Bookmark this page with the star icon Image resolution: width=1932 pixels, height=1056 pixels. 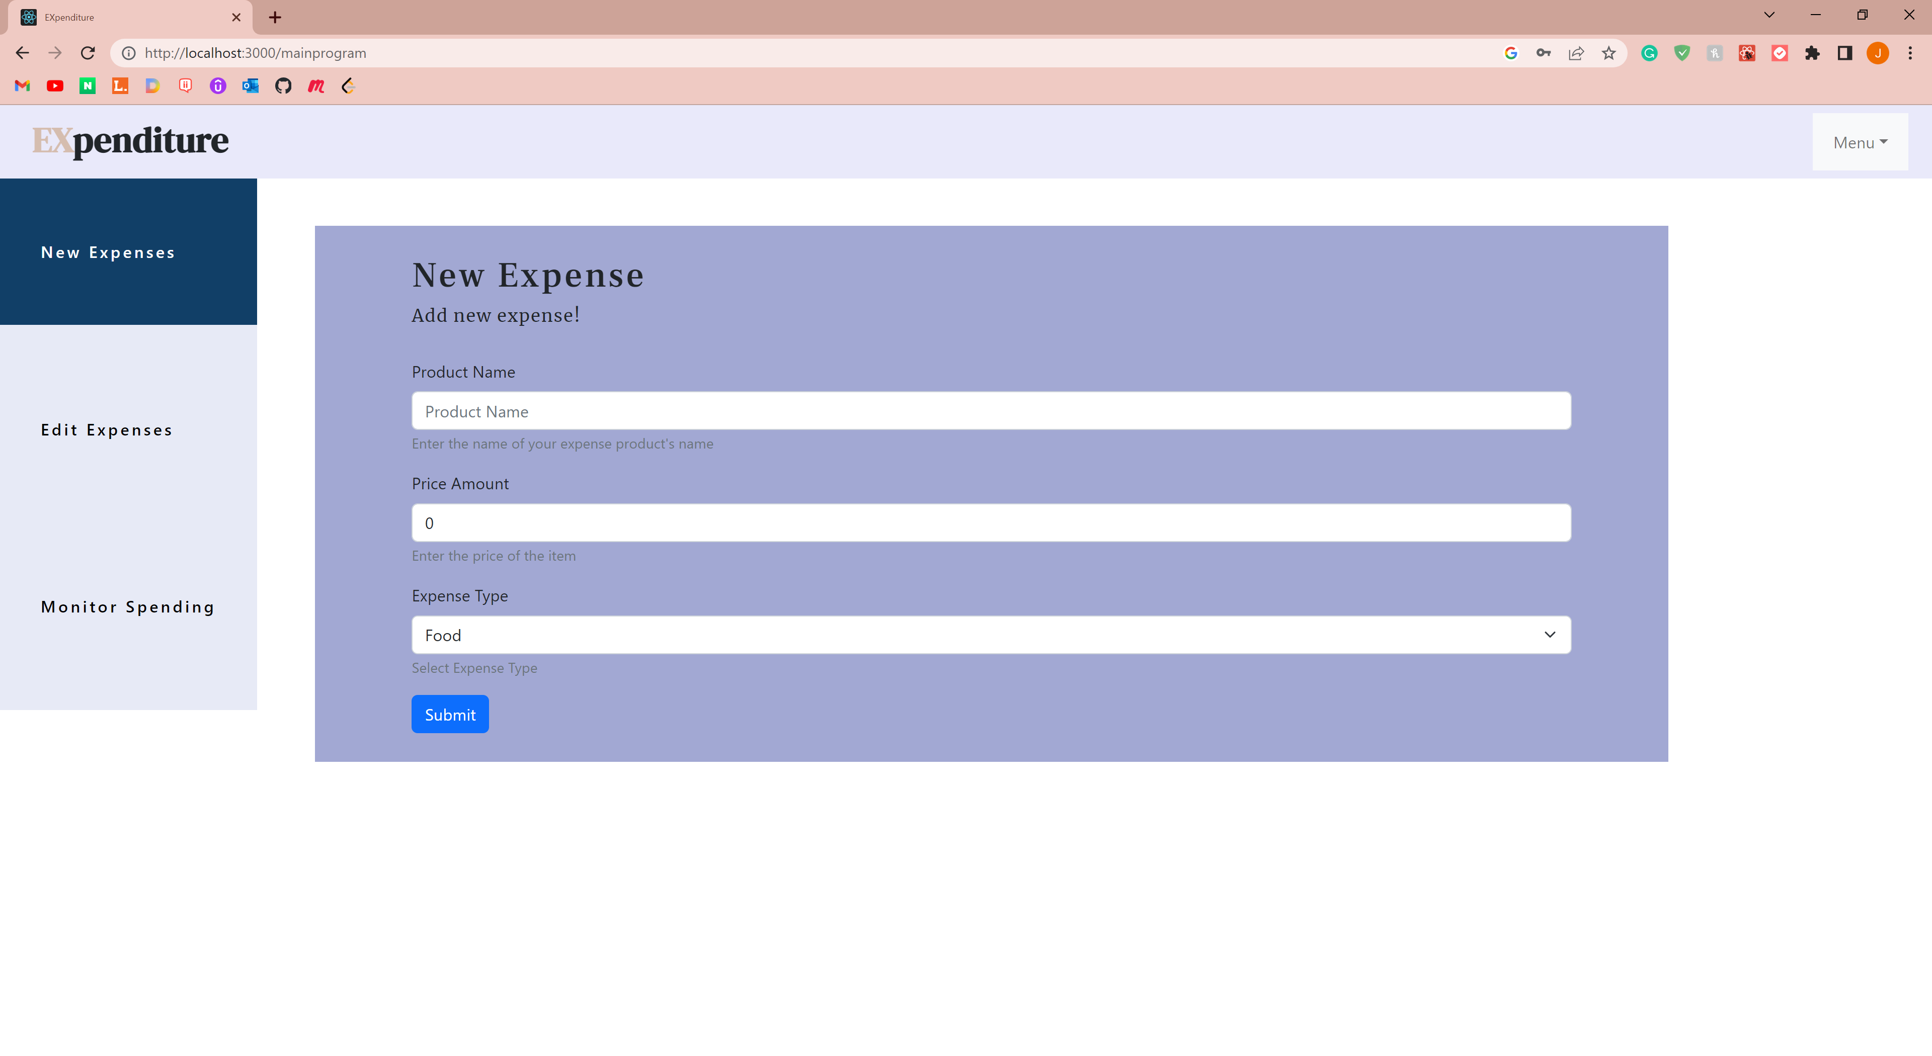click(1609, 53)
